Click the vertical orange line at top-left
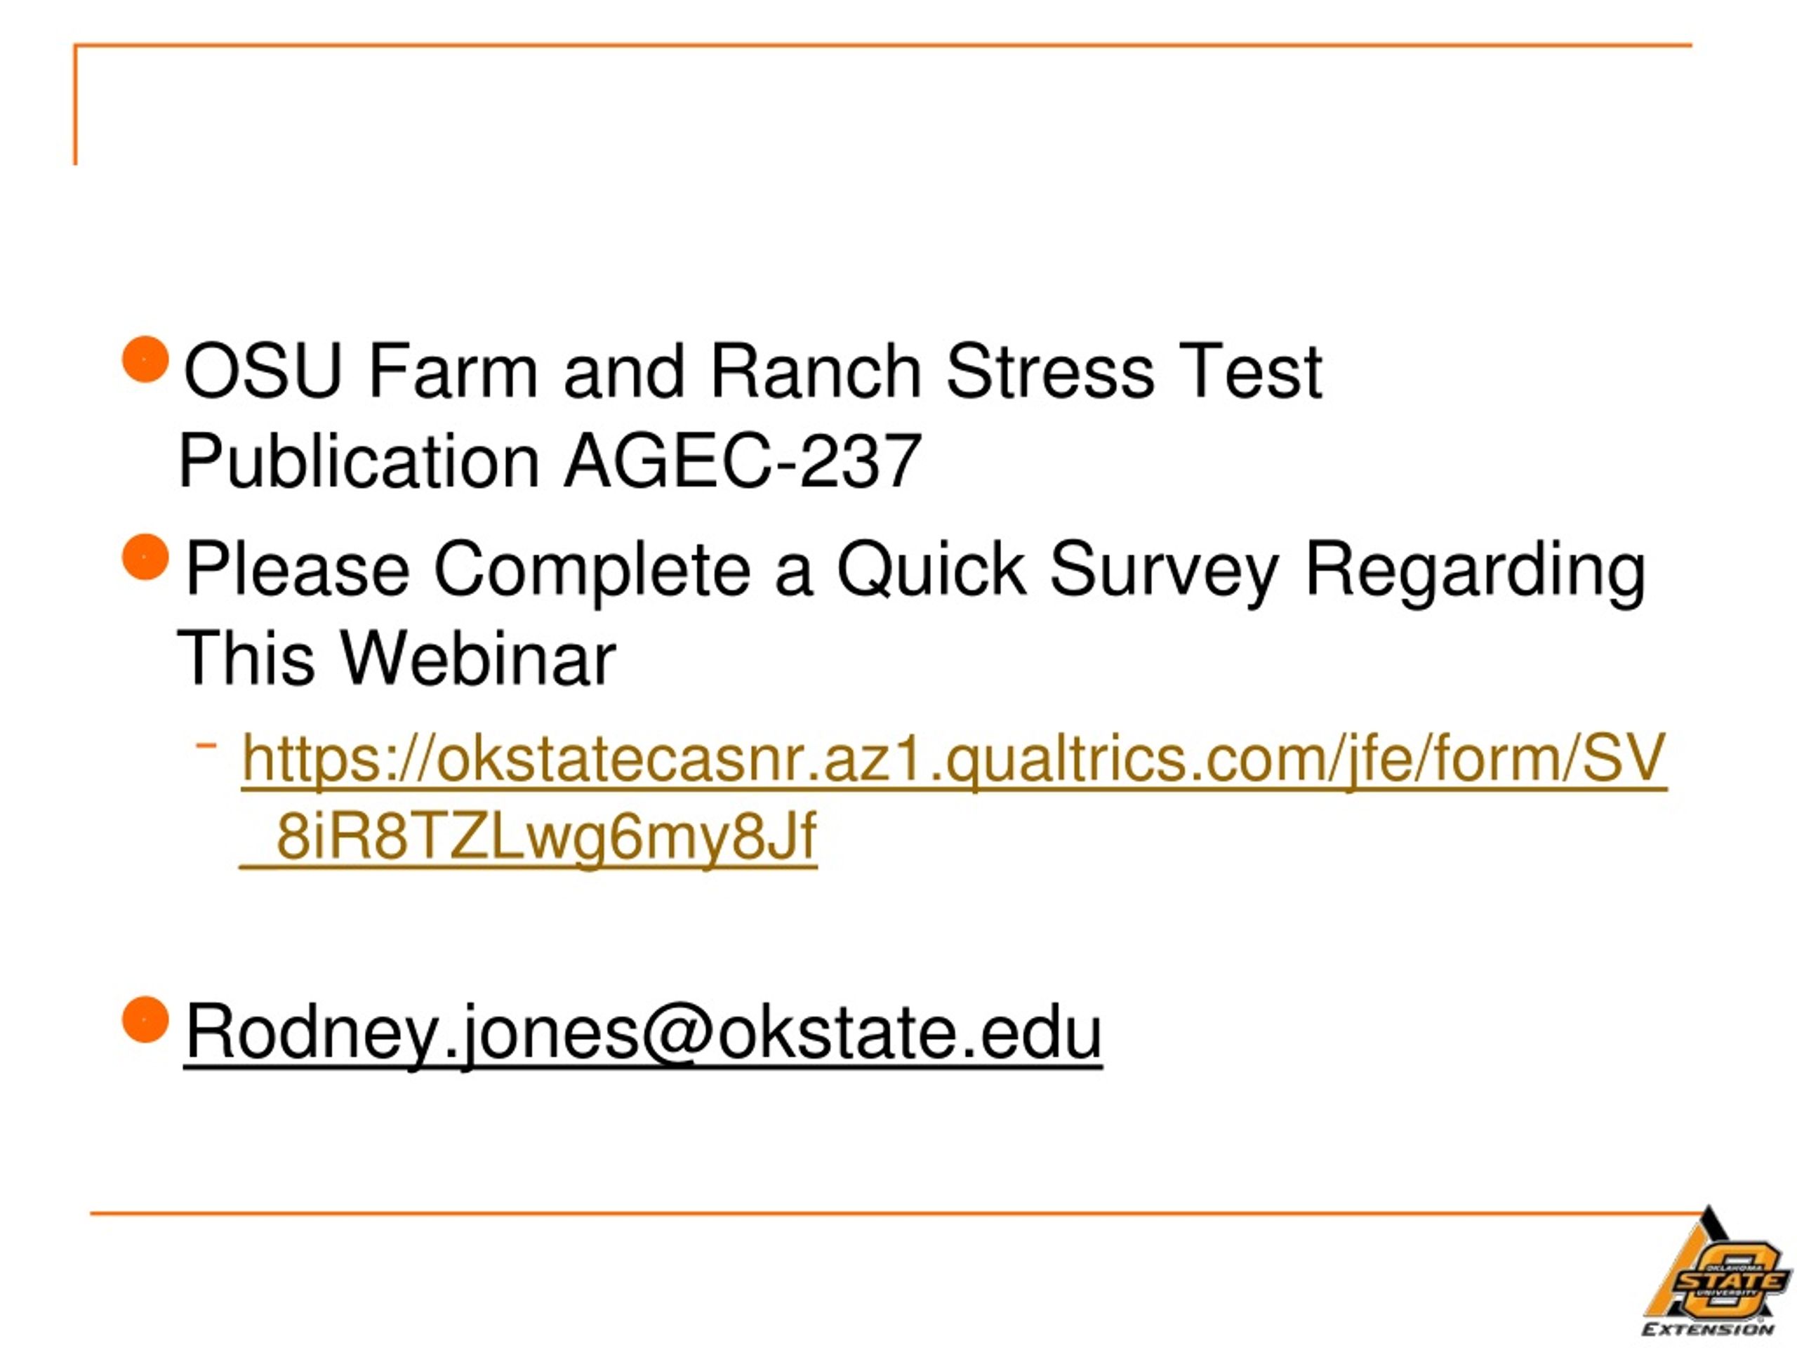 [x=76, y=105]
